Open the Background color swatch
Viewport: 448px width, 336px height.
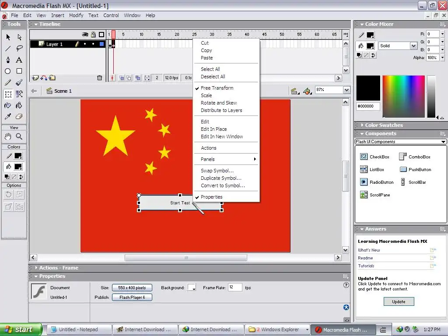click(x=191, y=288)
